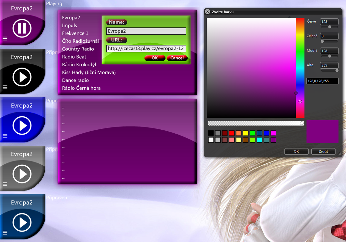
Task: Close the Zvolte barvu dialog
Action: point(207,12)
